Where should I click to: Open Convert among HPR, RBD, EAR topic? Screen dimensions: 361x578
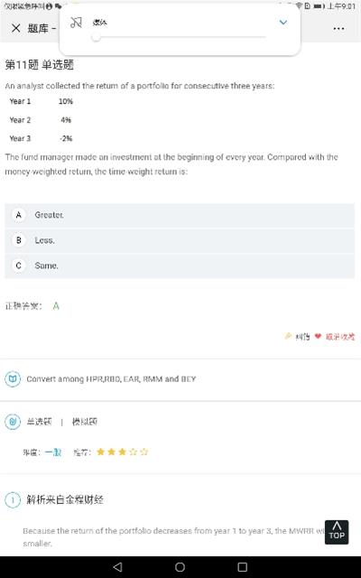(111, 379)
